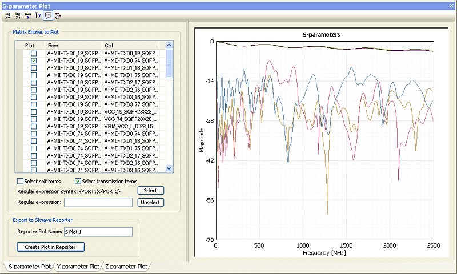Viewport: 457px width, 274px height.
Task: Switch to Z-parameter Plot tab
Action: point(126,267)
